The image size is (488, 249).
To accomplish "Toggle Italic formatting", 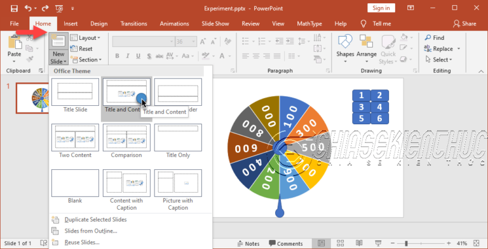I will tap(128, 56).
